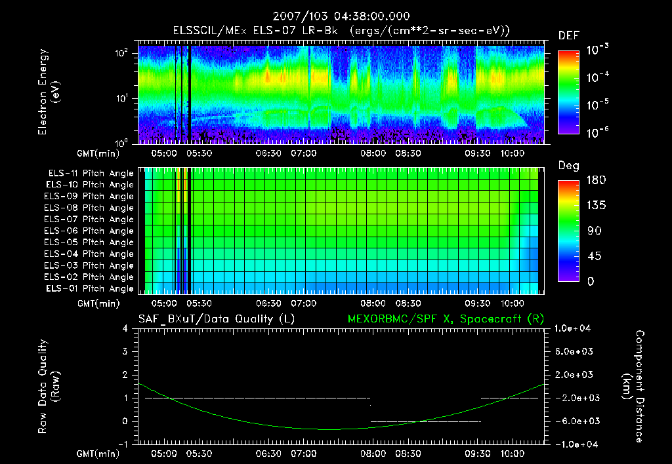This screenshot has width=672, height=464.
Task: Click tick value 4 on data quality axis
Action: click(125, 329)
